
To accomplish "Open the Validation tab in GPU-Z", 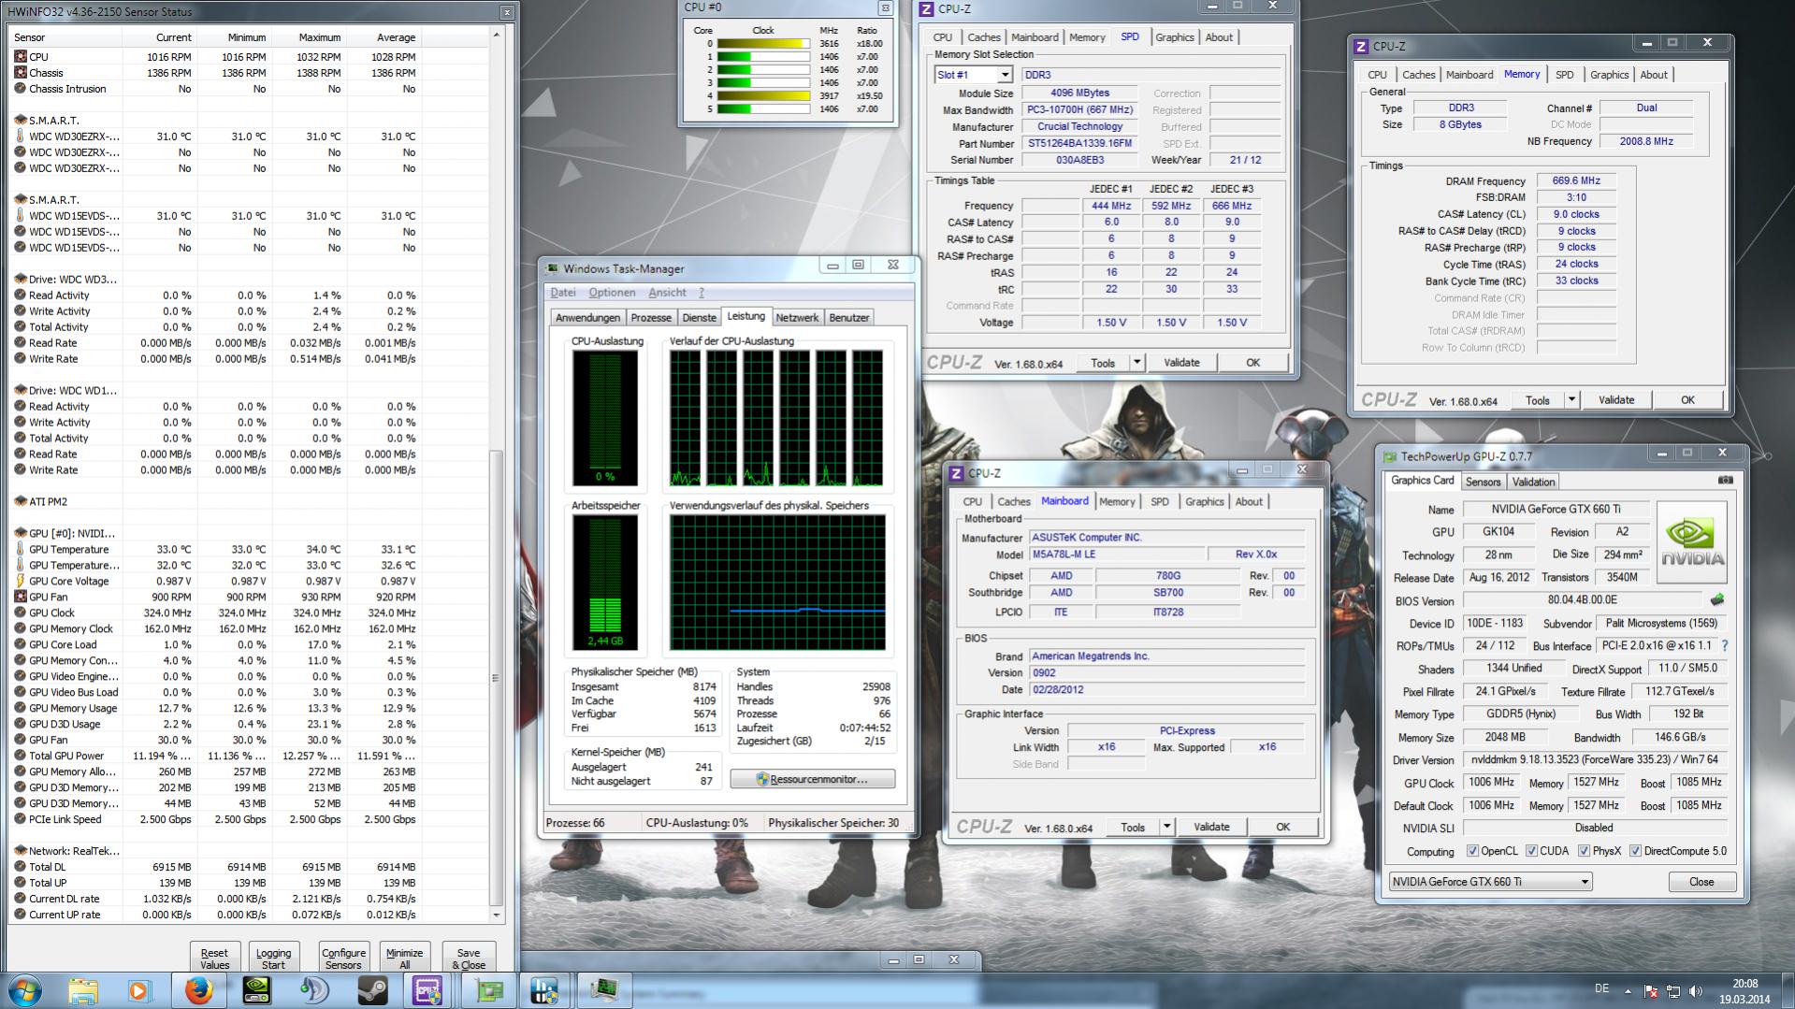I will point(1533,482).
